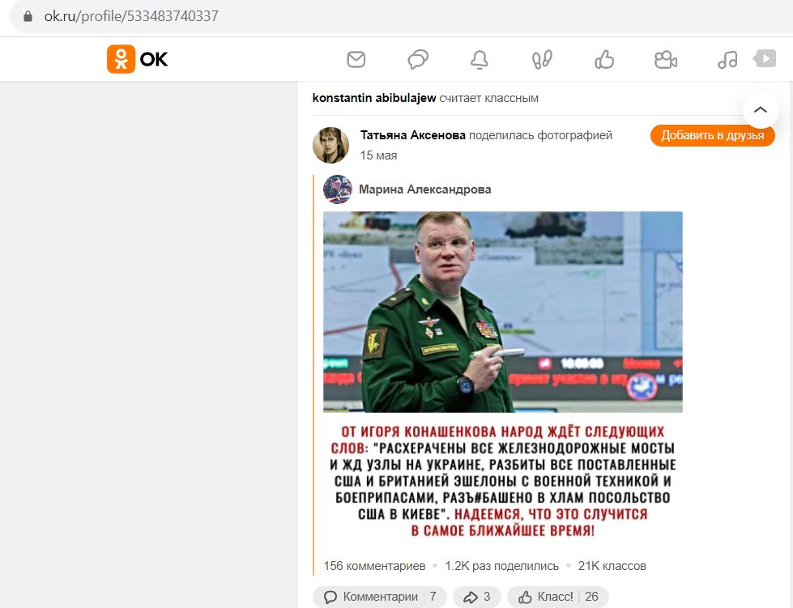Open the thumbs-up events icon in header
Image resolution: width=793 pixels, height=608 pixels.
pyautogui.click(x=603, y=60)
